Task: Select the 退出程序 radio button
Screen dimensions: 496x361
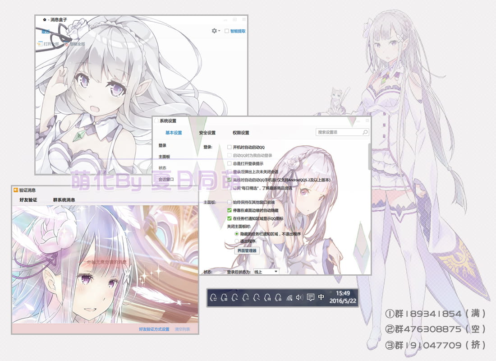Action: pos(237,241)
